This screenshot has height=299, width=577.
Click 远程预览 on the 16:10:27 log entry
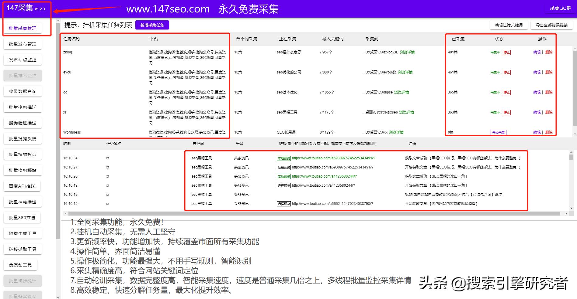point(283,167)
